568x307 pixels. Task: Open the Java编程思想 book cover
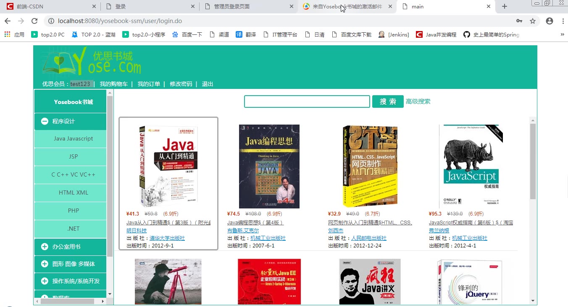pyautogui.click(x=269, y=167)
